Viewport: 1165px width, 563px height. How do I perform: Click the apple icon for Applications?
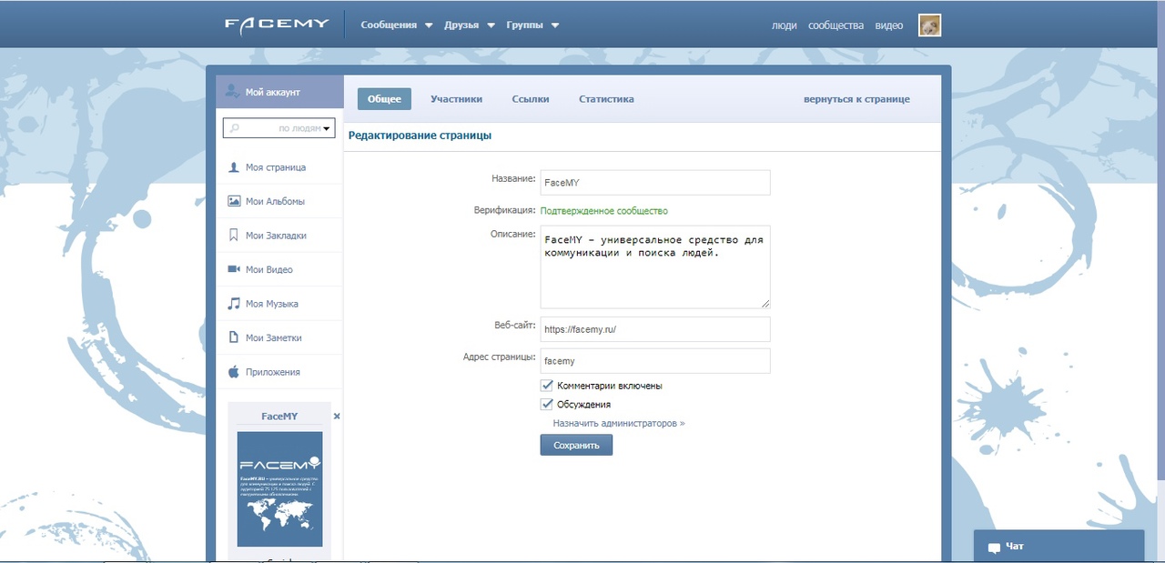(233, 372)
